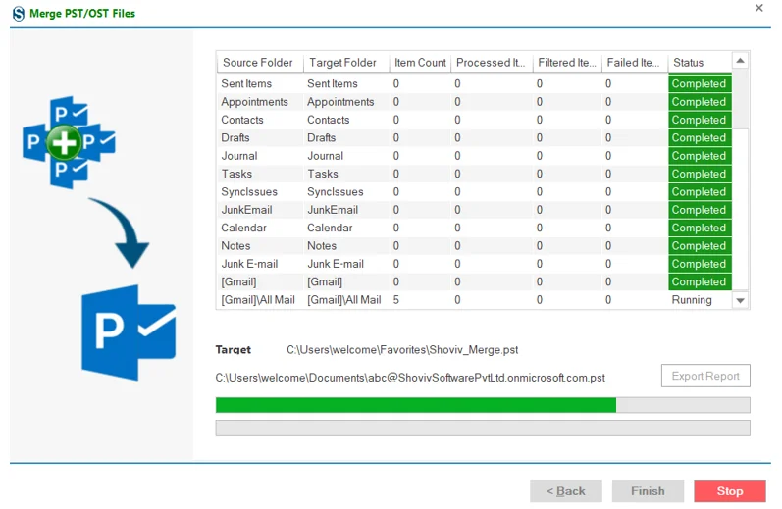Click the [Gmail]\All Mail target folder cell
The height and width of the screenshot is (509, 782).
pos(344,300)
